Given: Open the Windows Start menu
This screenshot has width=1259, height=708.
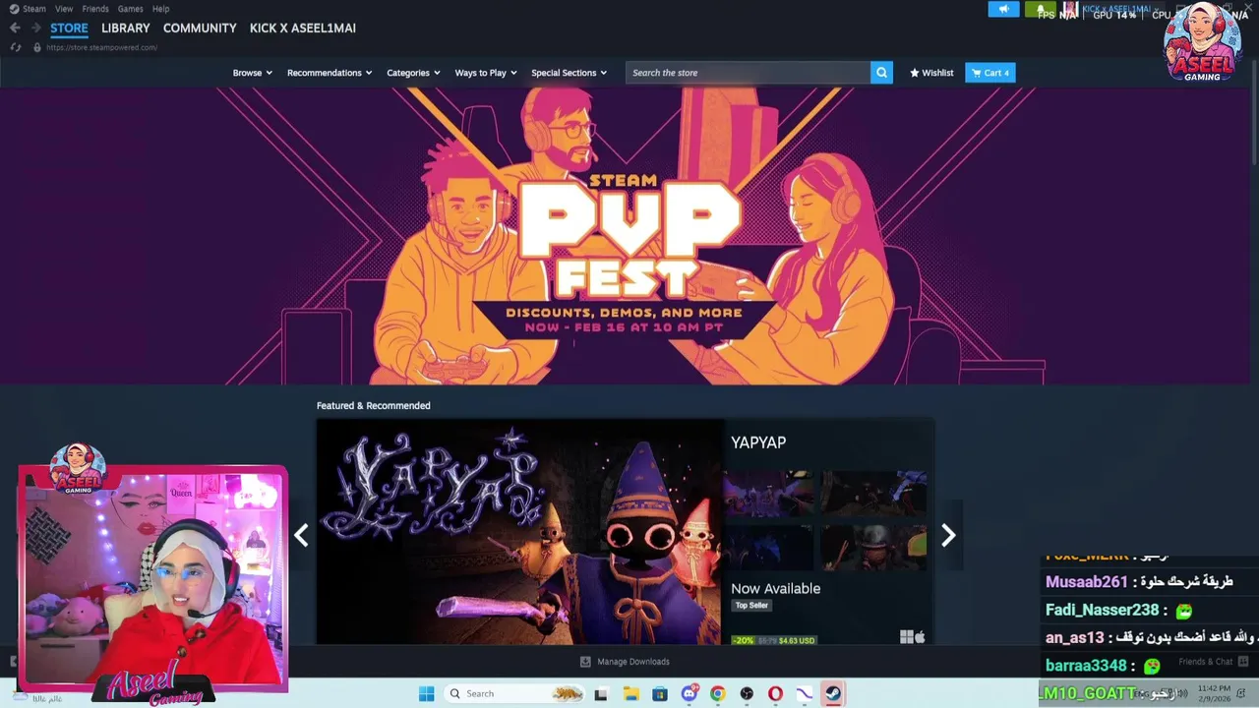Looking at the screenshot, I should [426, 694].
